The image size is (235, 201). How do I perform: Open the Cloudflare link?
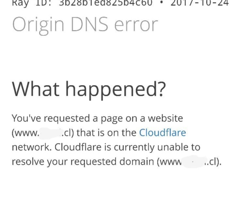pos(163,132)
